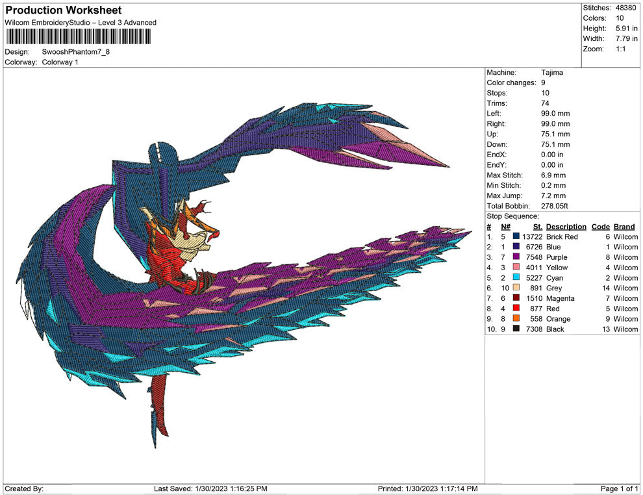Click the Brand column header
643x495 pixels.
pos(624,226)
